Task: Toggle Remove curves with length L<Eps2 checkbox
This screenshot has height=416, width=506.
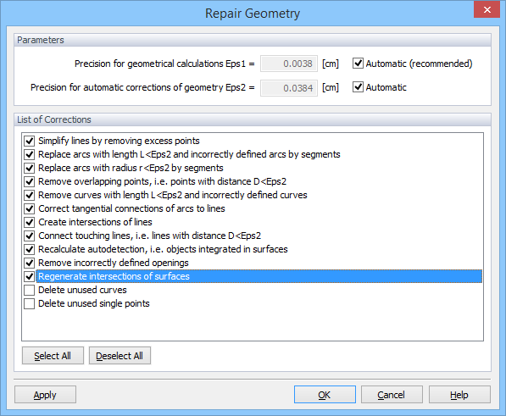Action: 30,195
